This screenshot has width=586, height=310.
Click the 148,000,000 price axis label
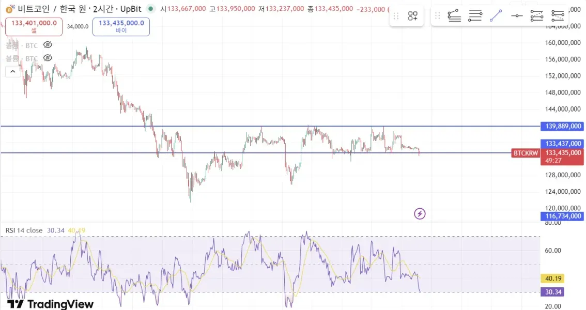[x=562, y=92]
